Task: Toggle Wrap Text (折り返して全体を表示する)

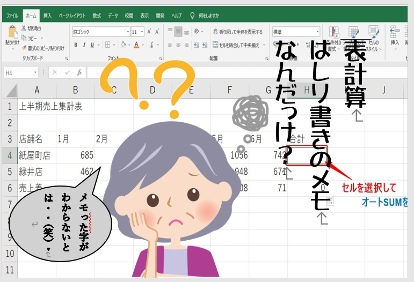Action: click(x=237, y=32)
